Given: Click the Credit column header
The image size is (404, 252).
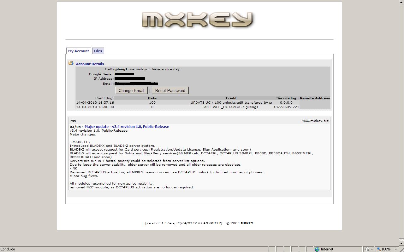Looking at the screenshot, I should (231, 98).
